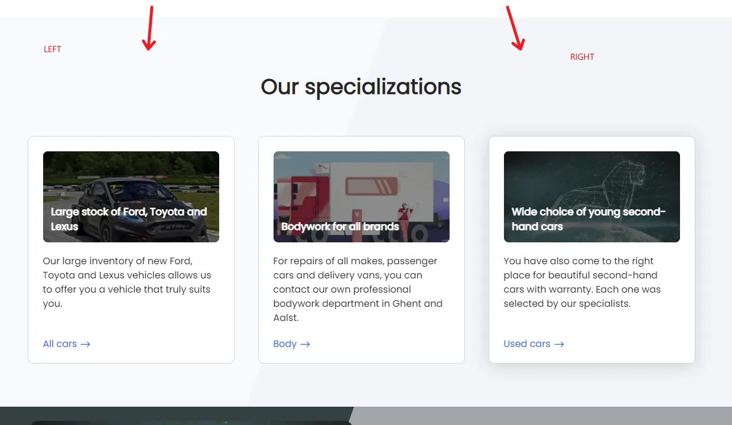Open the wireframe lion image thumbnail
Viewport: 732px width, 425px height.
(592, 197)
